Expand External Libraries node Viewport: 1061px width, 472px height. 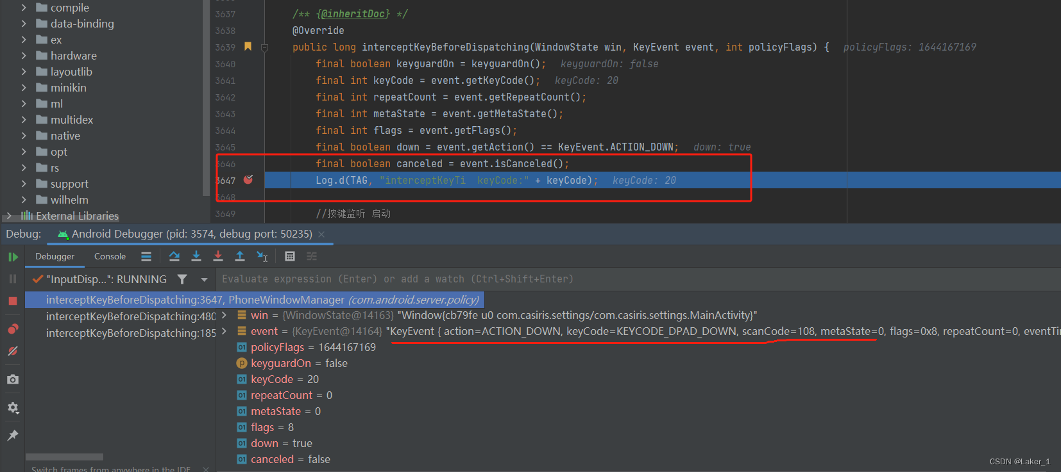coord(8,216)
